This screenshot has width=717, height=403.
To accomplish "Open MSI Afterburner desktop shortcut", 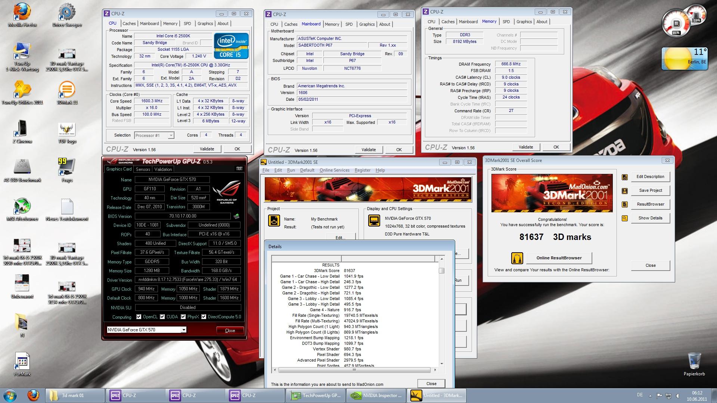I will [x=22, y=209].
